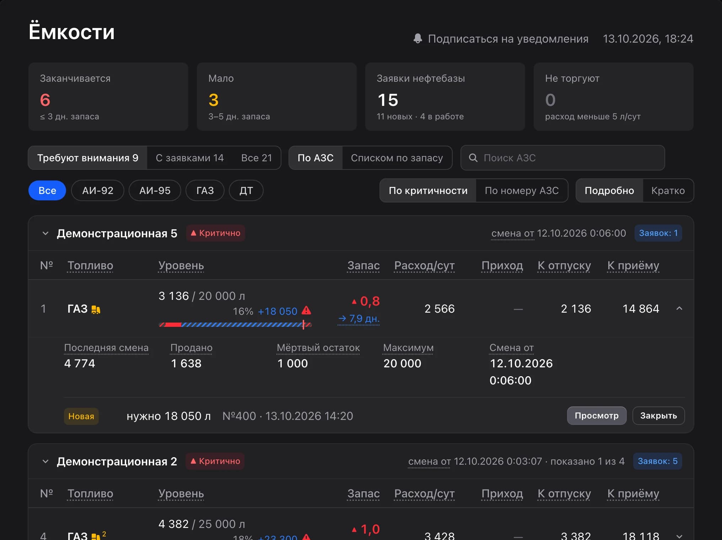The width and height of the screenshot is (722, 540).
Task: Filter by АИ-92 fuel
Action: coord(98,190)
